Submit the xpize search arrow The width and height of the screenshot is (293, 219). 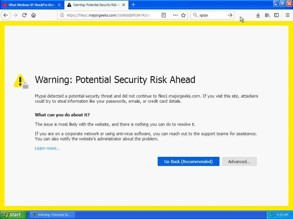point(230,15)
